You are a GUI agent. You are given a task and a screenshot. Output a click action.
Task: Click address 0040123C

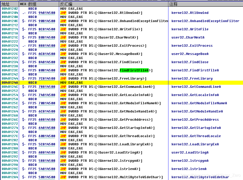click(x=10, y=70)
